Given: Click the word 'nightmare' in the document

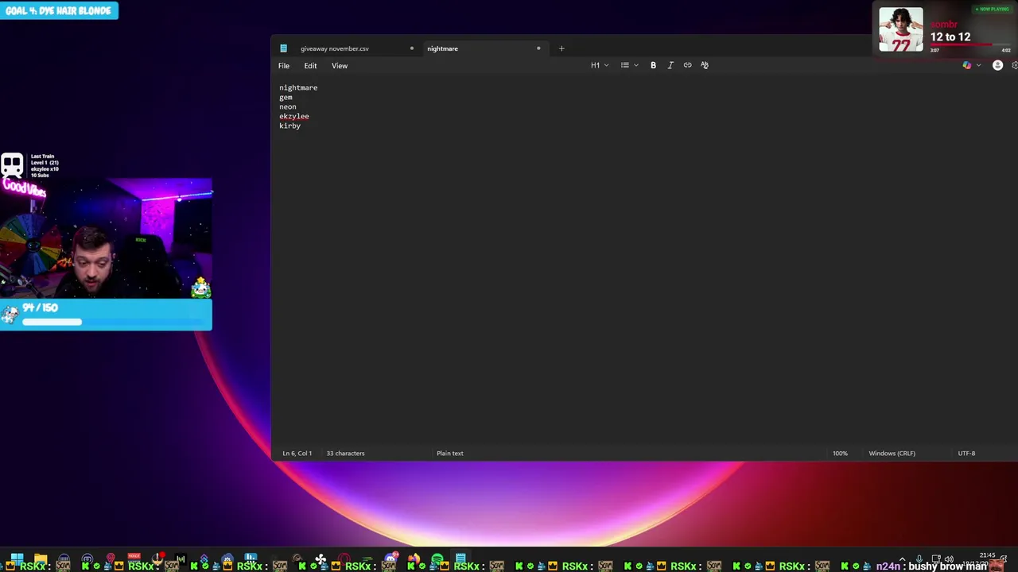Looking at the screenshot, I should 298,87.
